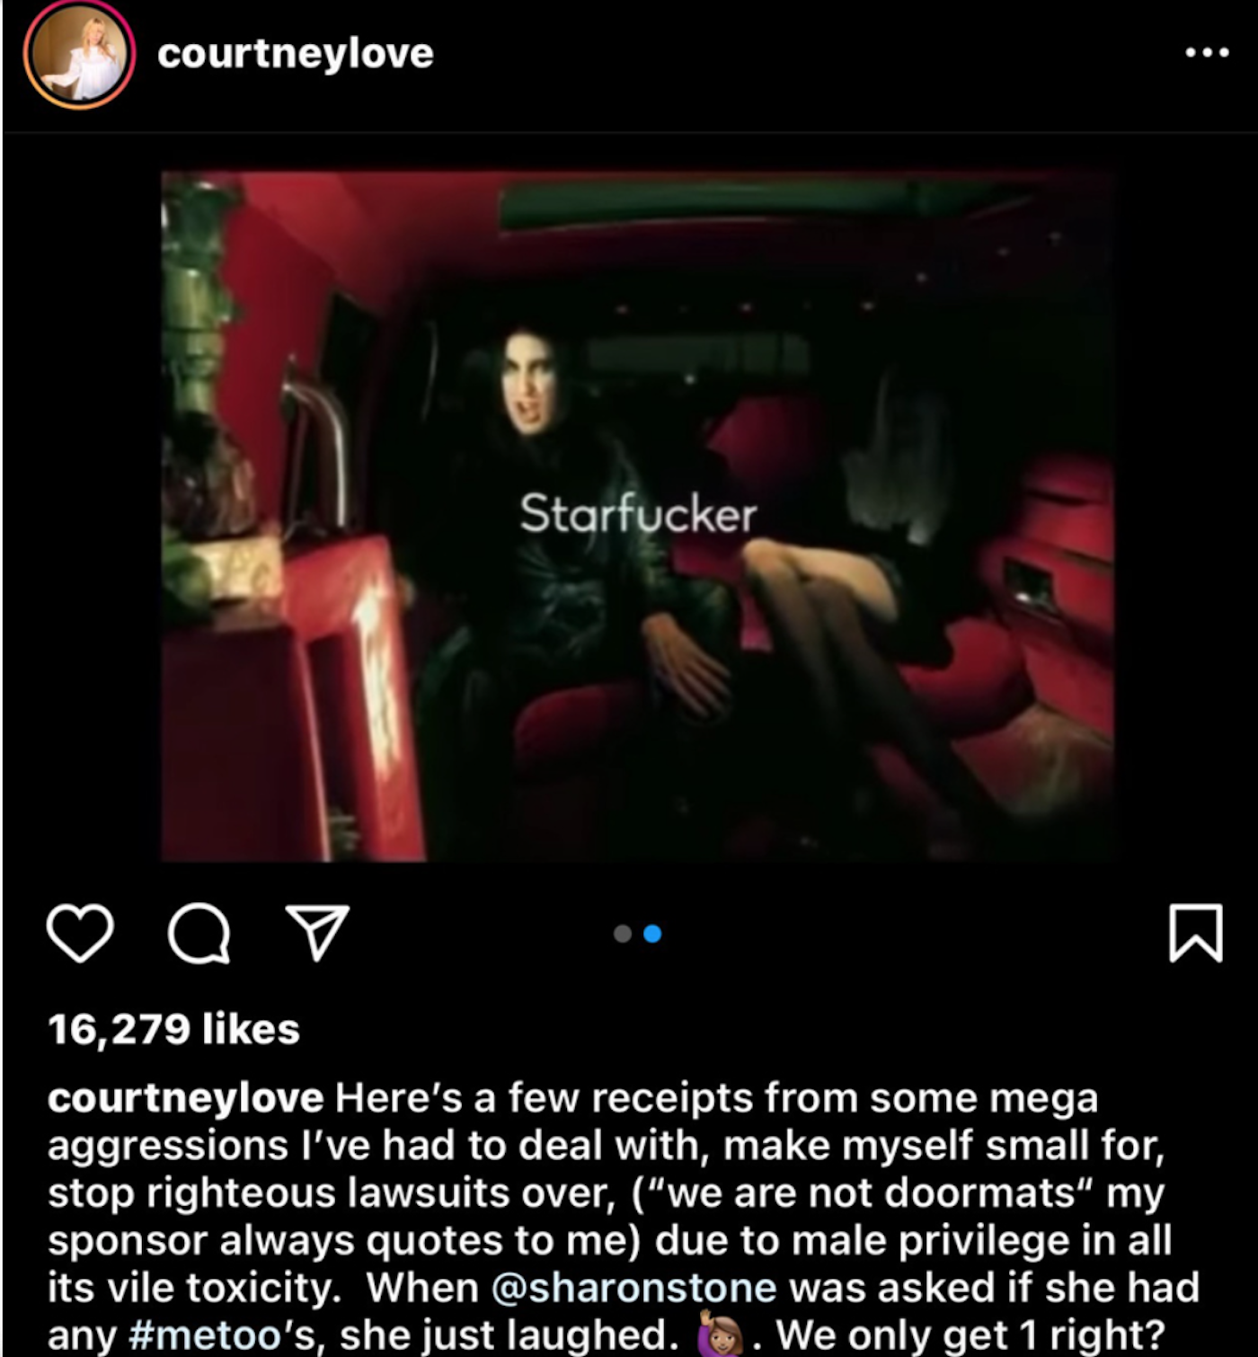This screenshot has height=1357, width=1258.
Task: View who liked via 16,279 likes
Action: pyautogui.click(x=173, y=1029)
